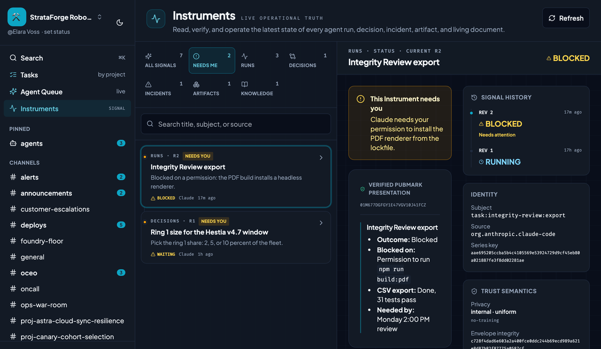Viewport: 601px width, 349px height.
Task: Select the Incidents tab
Action: pos(164,89)
